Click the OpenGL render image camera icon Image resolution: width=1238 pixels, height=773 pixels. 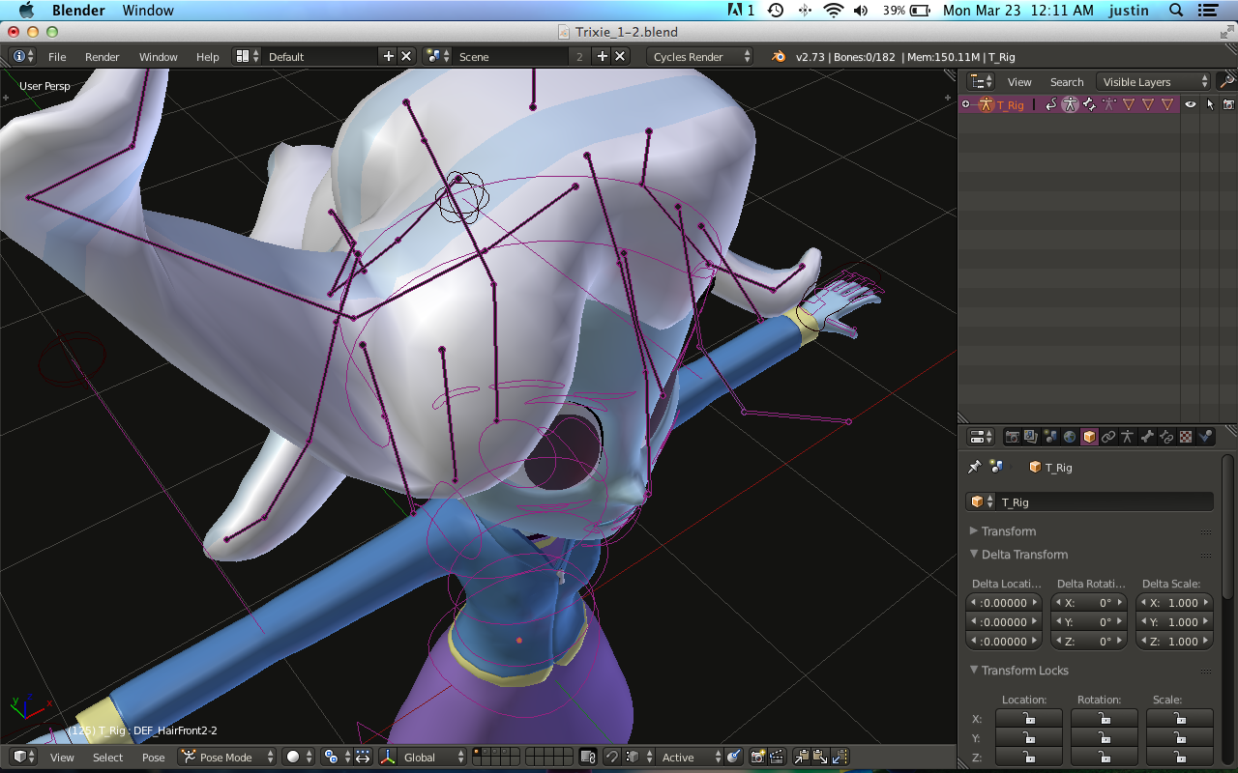pos(757,758)
